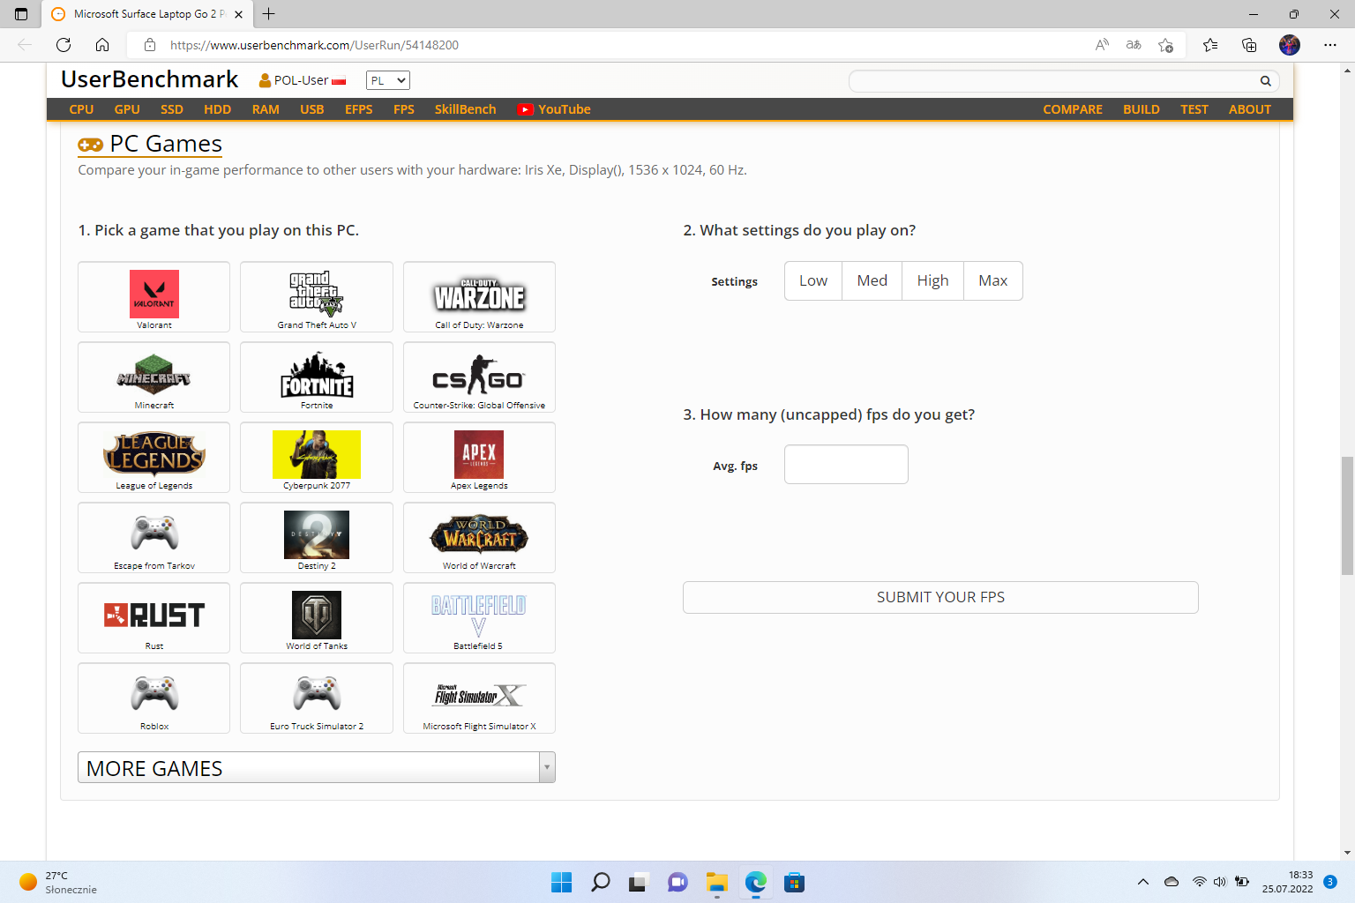Image resolution: width=1355 pixels, height=903 pixels.
Task: Pick the Fortnite game icon
Action: tap(317, 377)
